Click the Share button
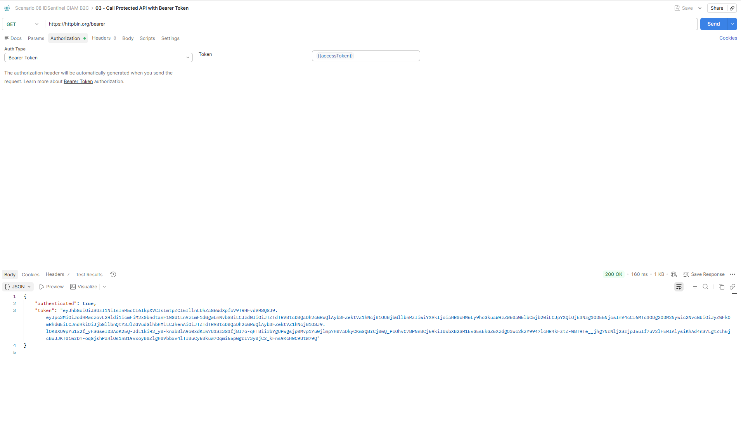The width and height of the screenshot is (741, 435). (x=717, y=8)
